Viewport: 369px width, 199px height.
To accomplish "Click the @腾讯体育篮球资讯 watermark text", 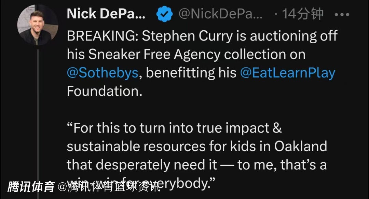I will pyautogui.click(x=109, y=187).
